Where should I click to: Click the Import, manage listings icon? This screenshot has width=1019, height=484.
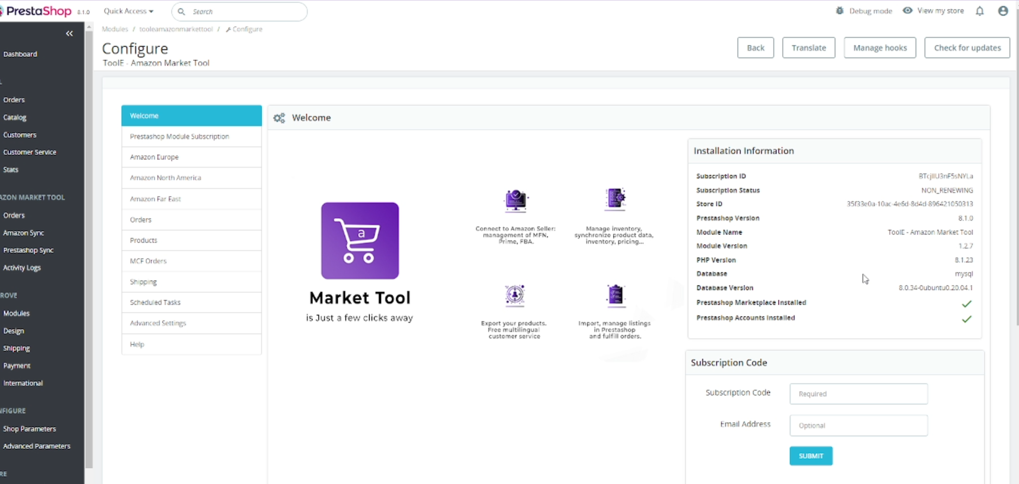[x=615, y=296]
